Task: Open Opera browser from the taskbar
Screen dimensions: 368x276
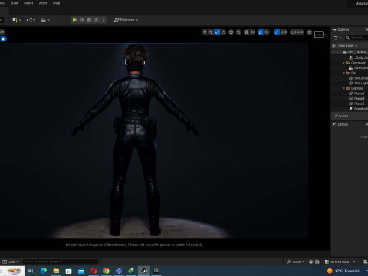Action: 94,271
